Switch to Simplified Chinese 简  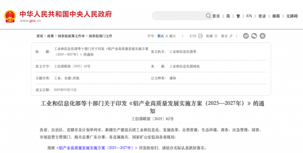228,16
